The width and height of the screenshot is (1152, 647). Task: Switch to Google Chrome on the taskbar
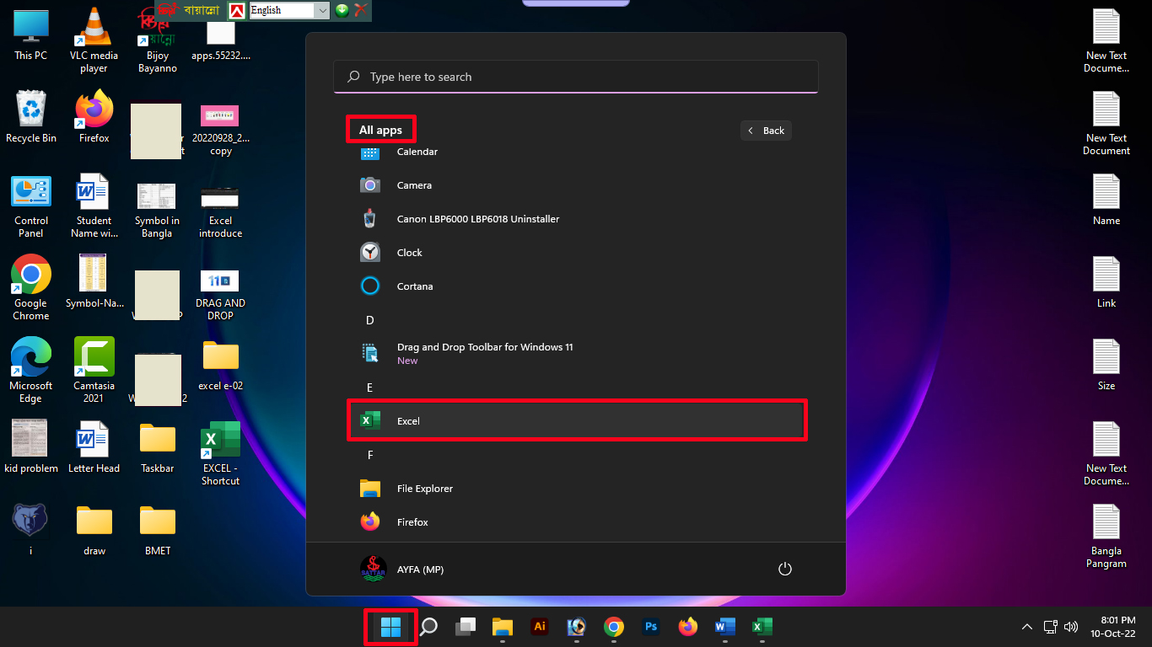click(x=614, y=627)
